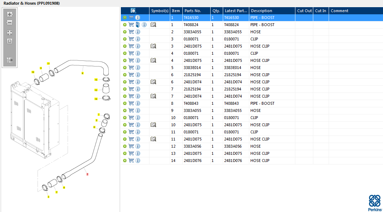Image resolution: width=383 pixels, height=212 pixels.
Task: Click the list export arrow icon
Action: click(10, 60)
